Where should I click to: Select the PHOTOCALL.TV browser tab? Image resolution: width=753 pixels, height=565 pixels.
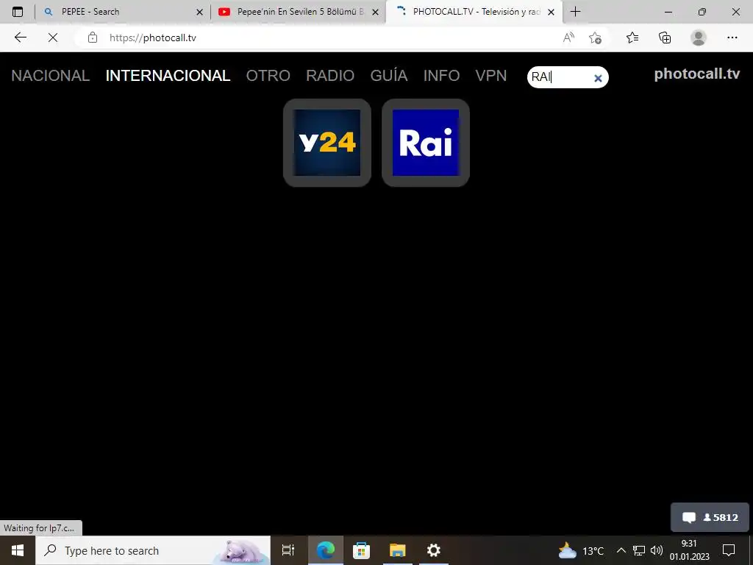click(473, 12)
